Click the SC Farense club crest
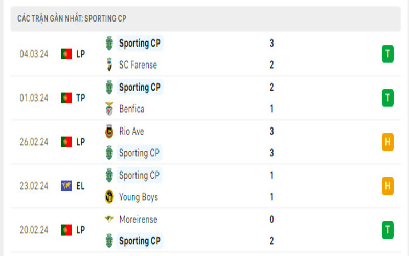The height and width of the screenshot is (256, 409). tap(109, 65)
